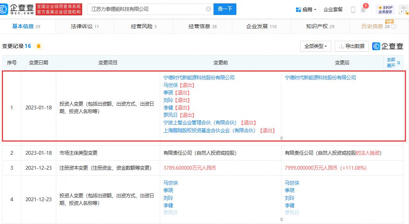409x224 pixels.
Task: Click the 序号 column header
Action: 12,63
